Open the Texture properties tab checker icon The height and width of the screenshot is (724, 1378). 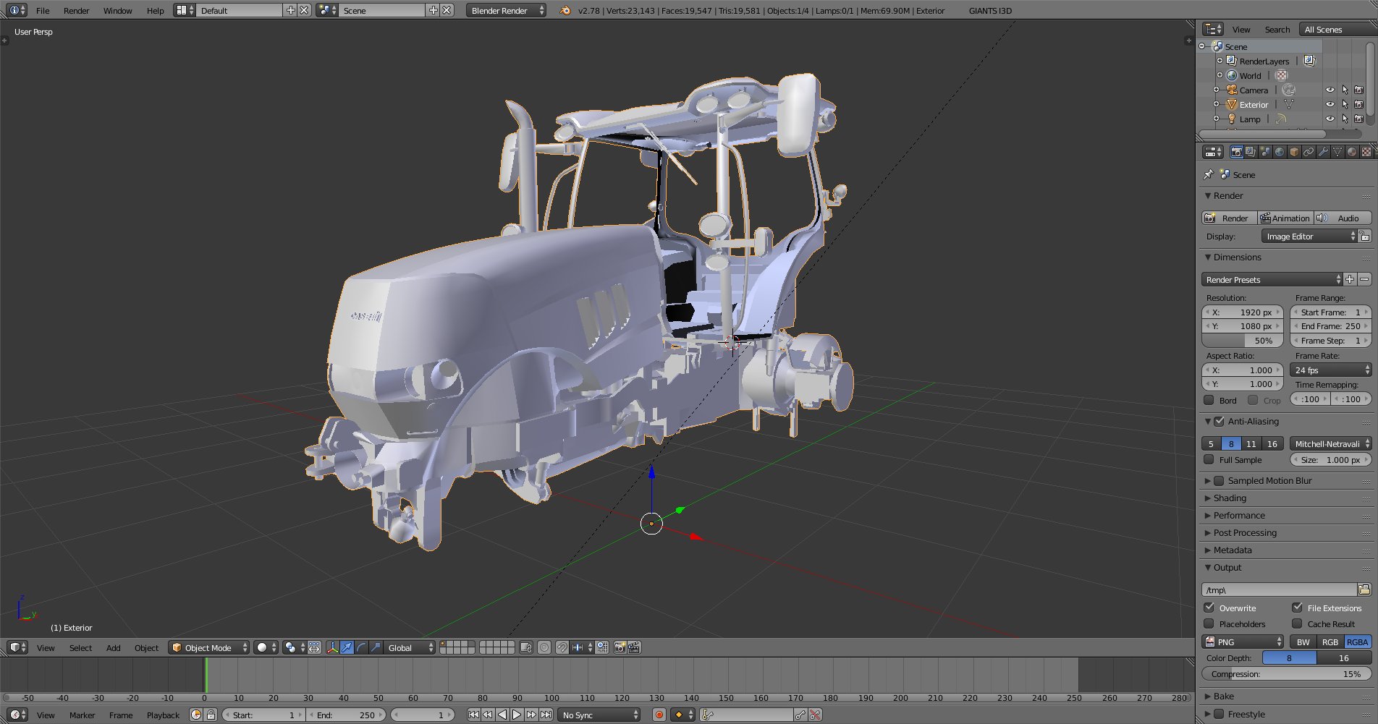click(1366, 152)
